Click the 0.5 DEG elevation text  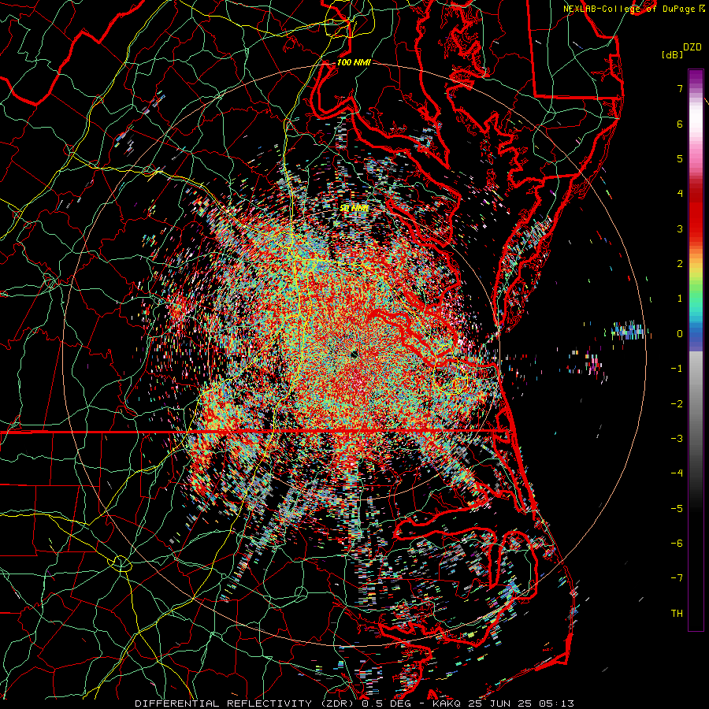[387, 703]
